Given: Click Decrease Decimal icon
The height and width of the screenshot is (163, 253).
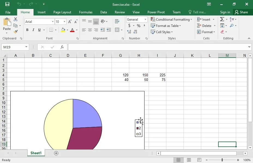Looking at the screenshot, I should (135, 32).
